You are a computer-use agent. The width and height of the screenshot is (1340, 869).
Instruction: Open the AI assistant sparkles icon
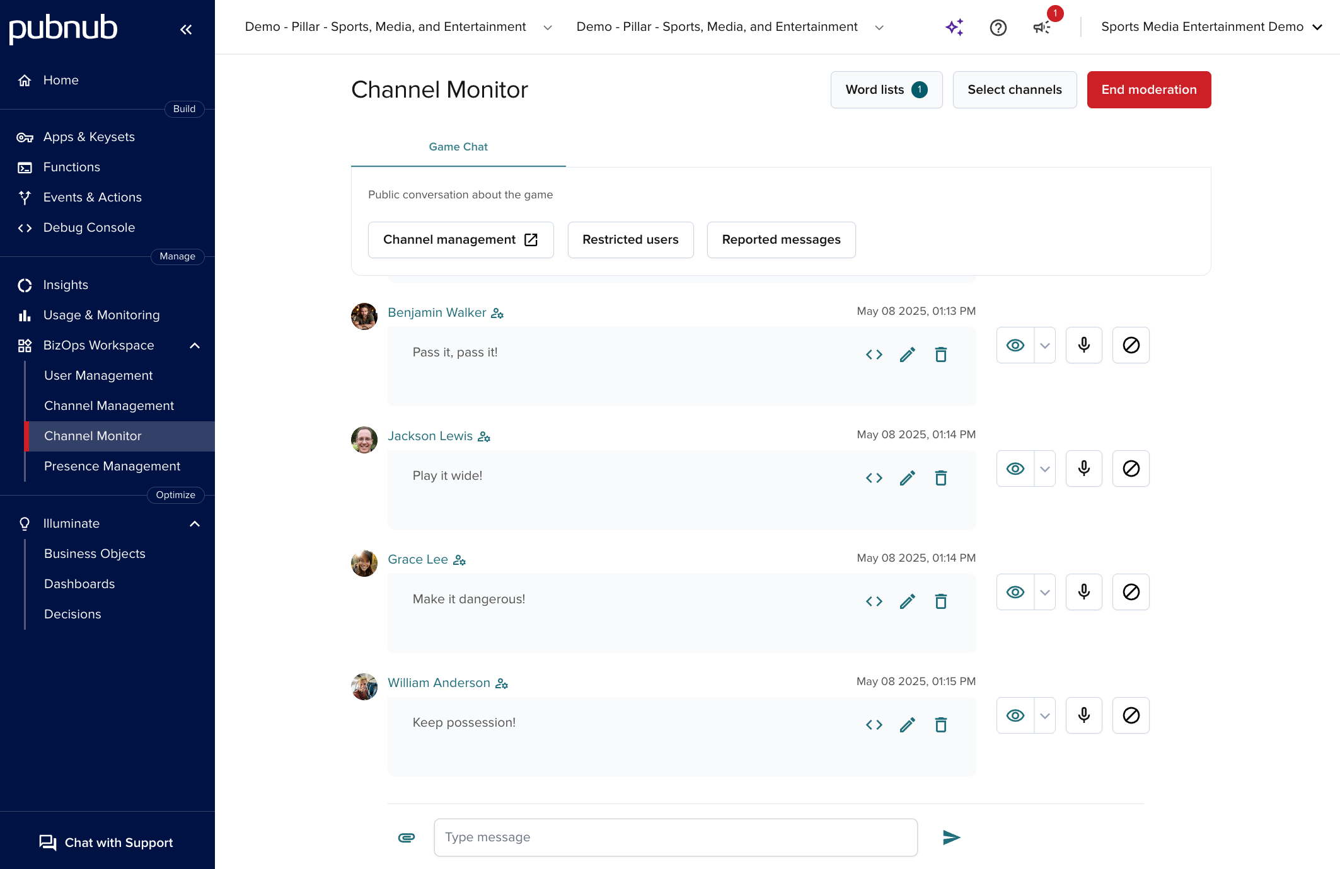point(954,26)
